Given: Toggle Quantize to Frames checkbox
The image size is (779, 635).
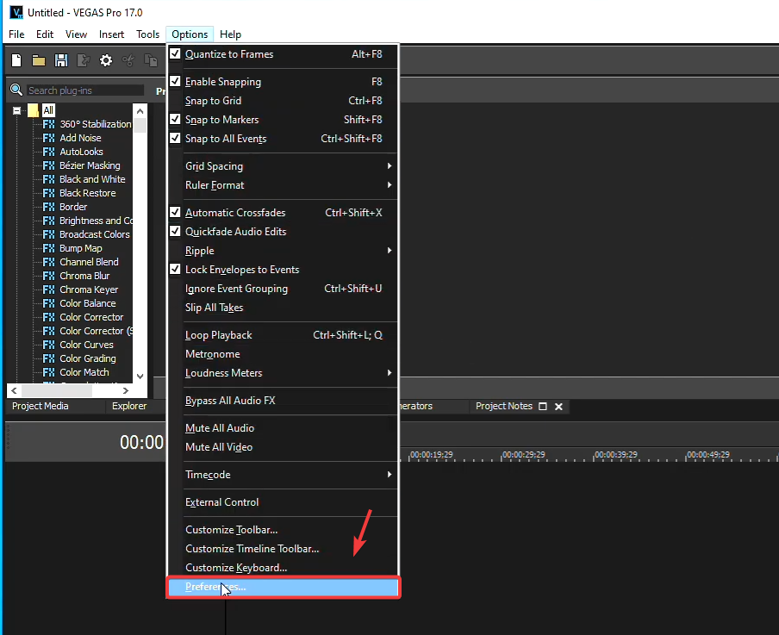Looking at the screenshot, I should click(175, 53).
